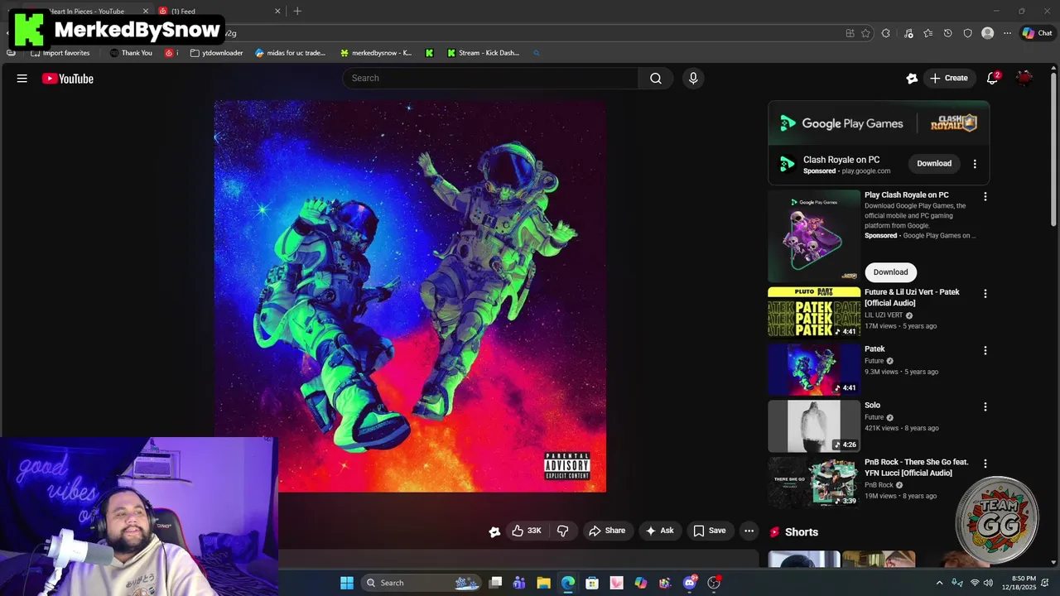The image size is (1060, 596).
Task: Click the Ask button
Action: click(x=659, y=531)
